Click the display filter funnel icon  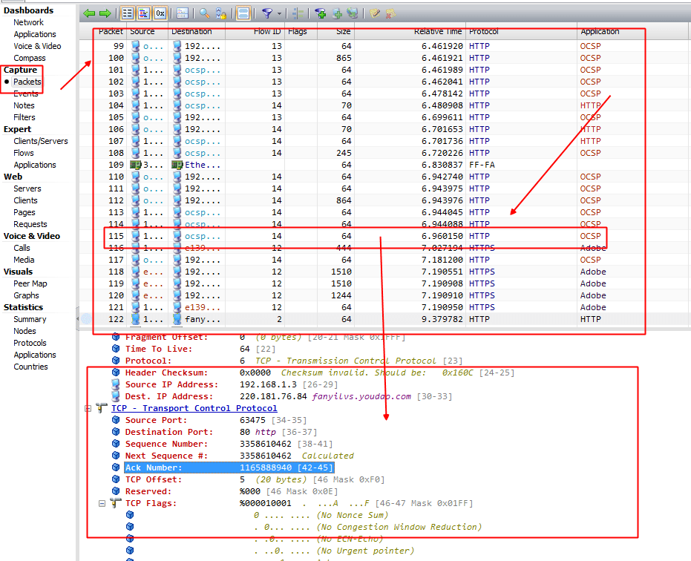click(267, 13)
